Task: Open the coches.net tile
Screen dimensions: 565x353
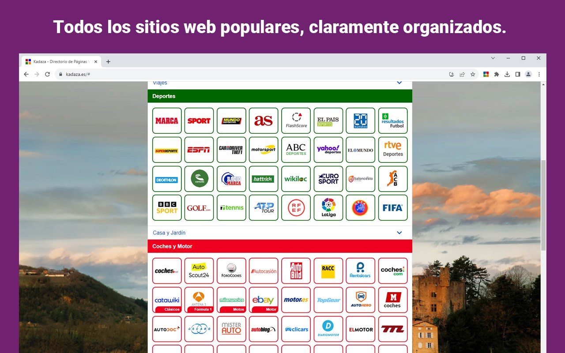Action: point(167,271)
